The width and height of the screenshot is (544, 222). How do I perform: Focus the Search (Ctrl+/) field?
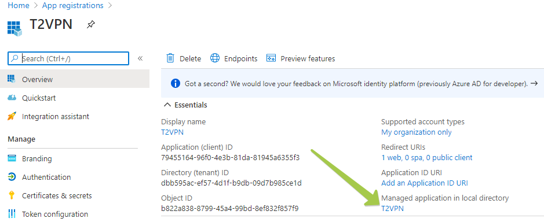(x=68, y=58)
